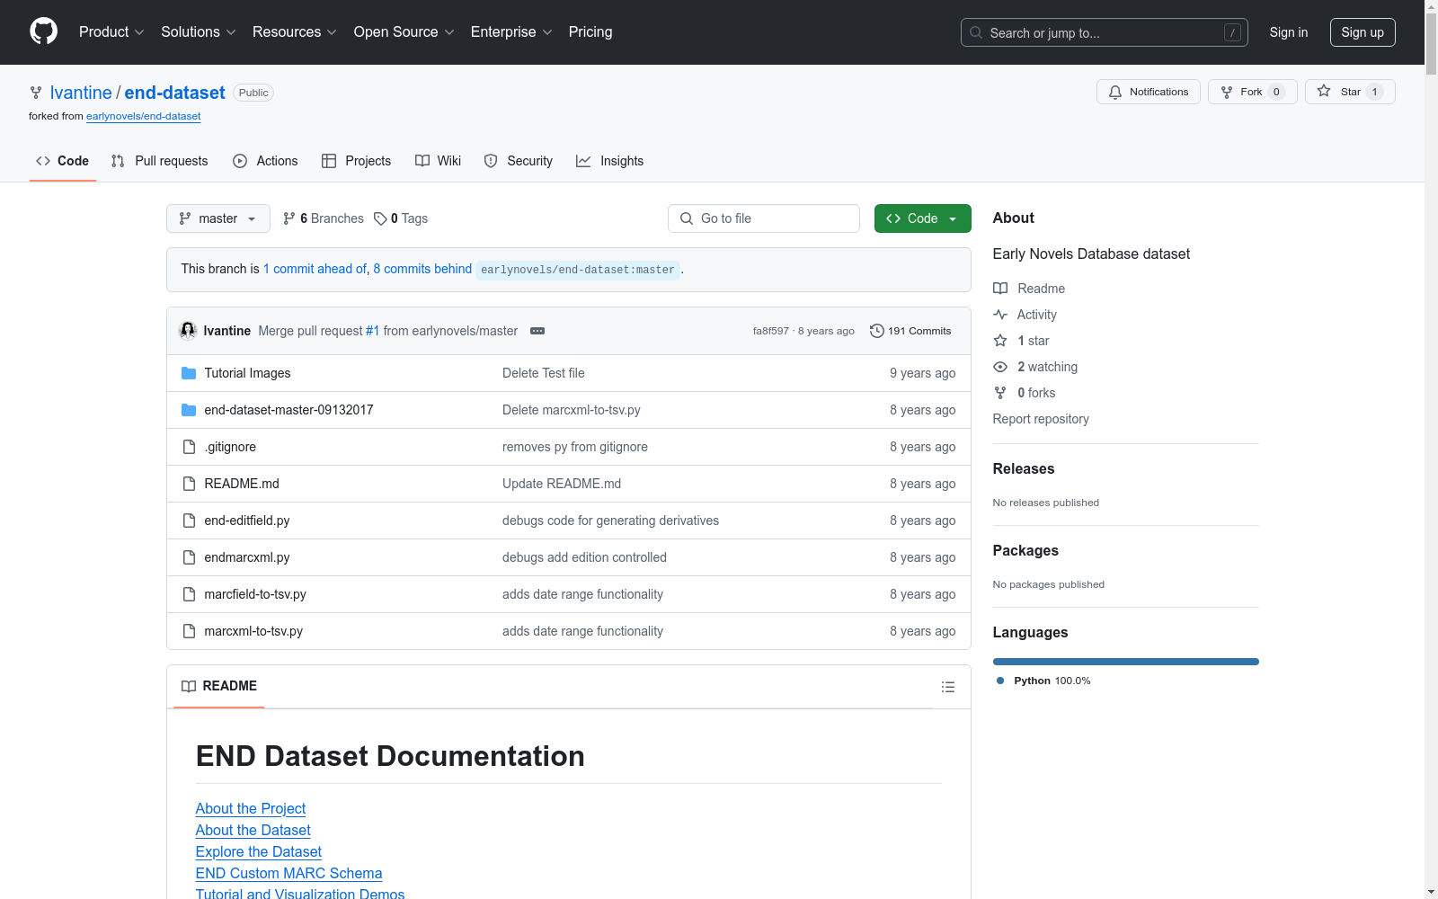Switch to the Wiki tab

click(439, 161)
